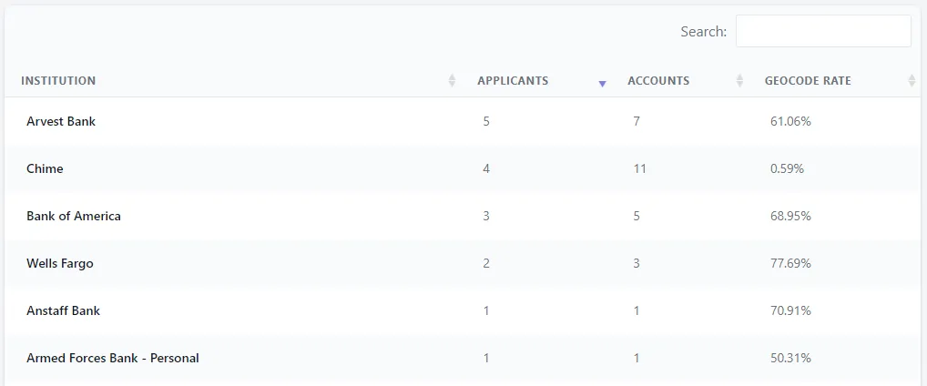Sort table by Applicants header
This screenshot has height=386, width=927.
(x=513, y=81)
